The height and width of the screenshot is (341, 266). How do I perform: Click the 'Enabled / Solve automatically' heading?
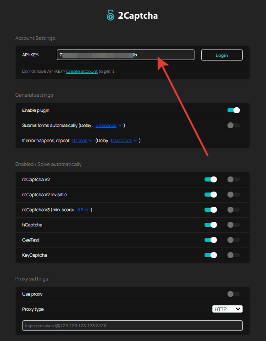(x=48, y=164)
